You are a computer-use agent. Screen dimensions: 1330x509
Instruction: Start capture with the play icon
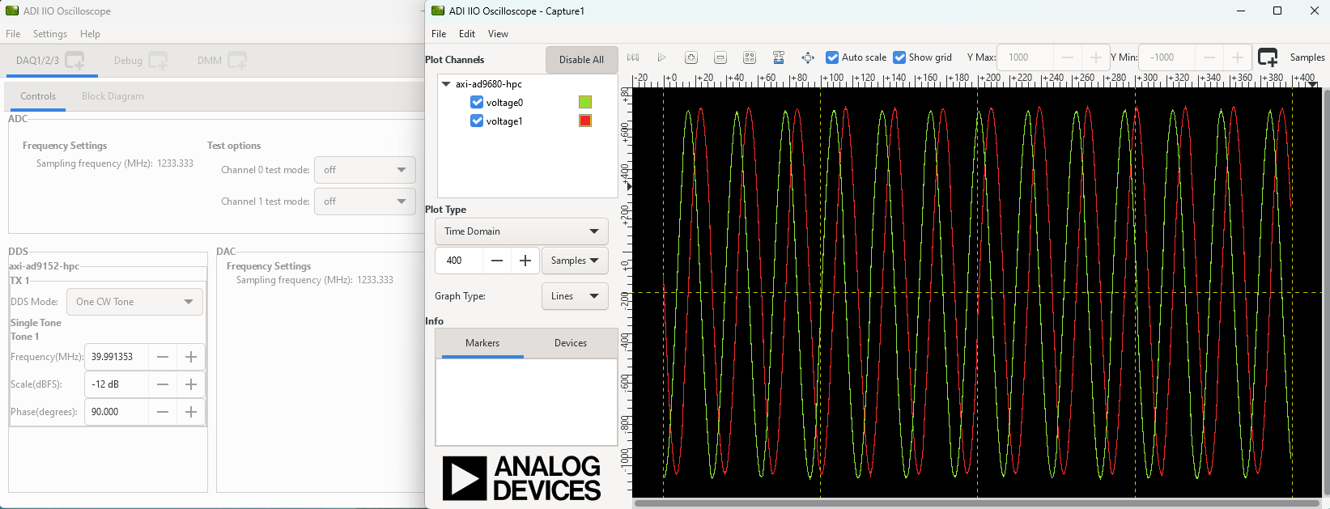pos(661,57)
